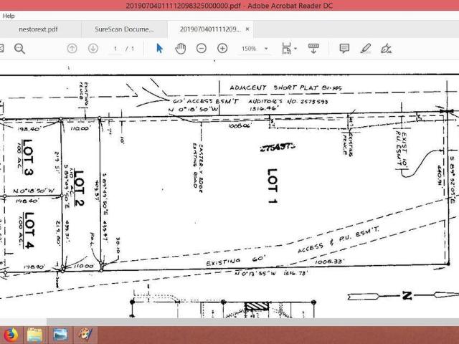Go to previous page arrow
Viewport: 459px width, 344px height.
[72, 49]
